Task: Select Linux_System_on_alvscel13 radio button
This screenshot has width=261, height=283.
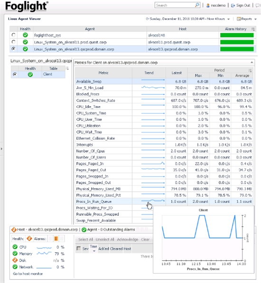Action: pos(13,49)
